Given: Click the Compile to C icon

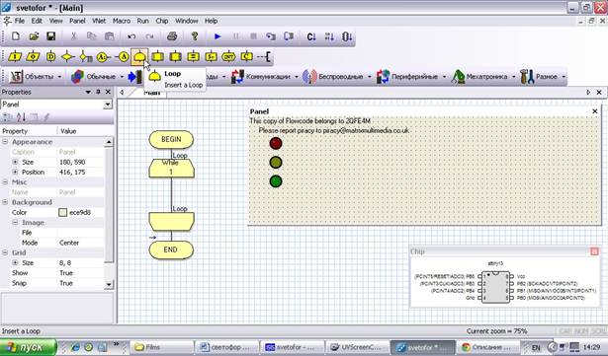Looking at the screenshot, I should [x=311, y=36].
